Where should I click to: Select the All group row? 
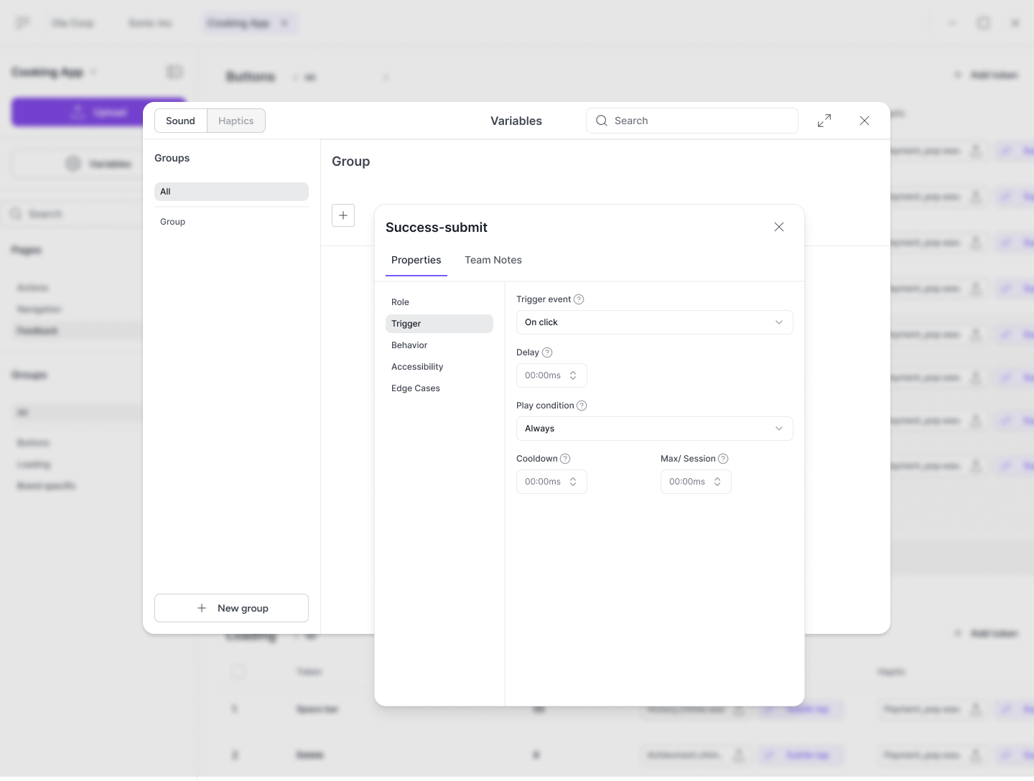coord(231,192)
